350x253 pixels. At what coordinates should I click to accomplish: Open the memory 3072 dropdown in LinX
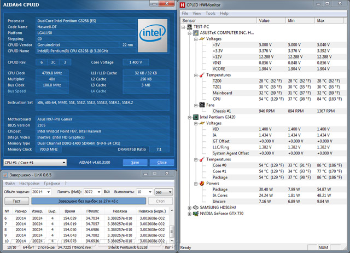click(99, 192)
